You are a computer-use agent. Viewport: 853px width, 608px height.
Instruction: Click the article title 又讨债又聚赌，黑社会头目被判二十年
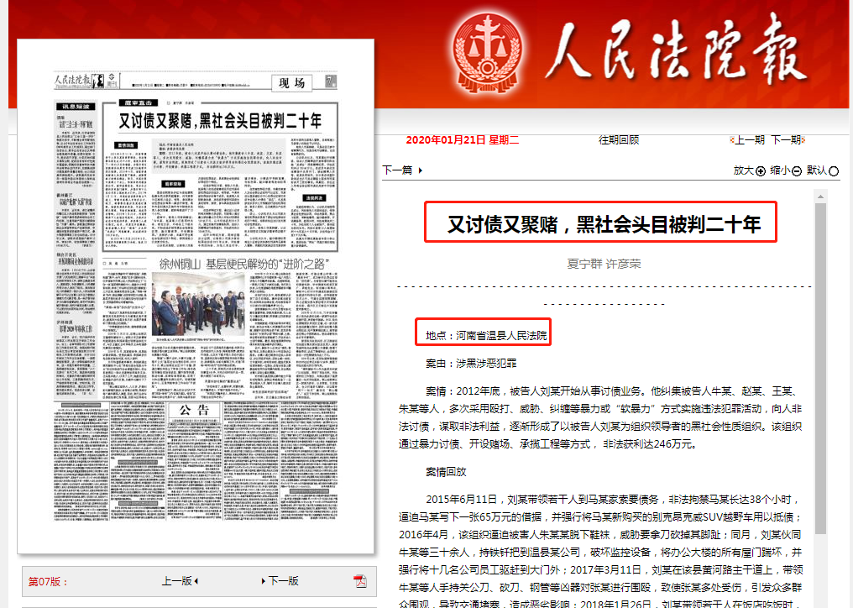[x=604, y=223]
